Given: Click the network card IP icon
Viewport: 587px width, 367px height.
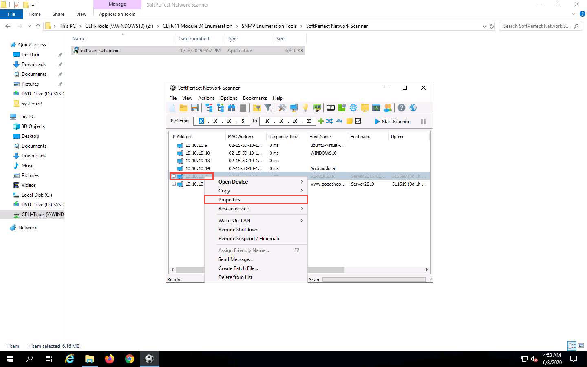Looking at the screenshot, I should click(317, 108).
